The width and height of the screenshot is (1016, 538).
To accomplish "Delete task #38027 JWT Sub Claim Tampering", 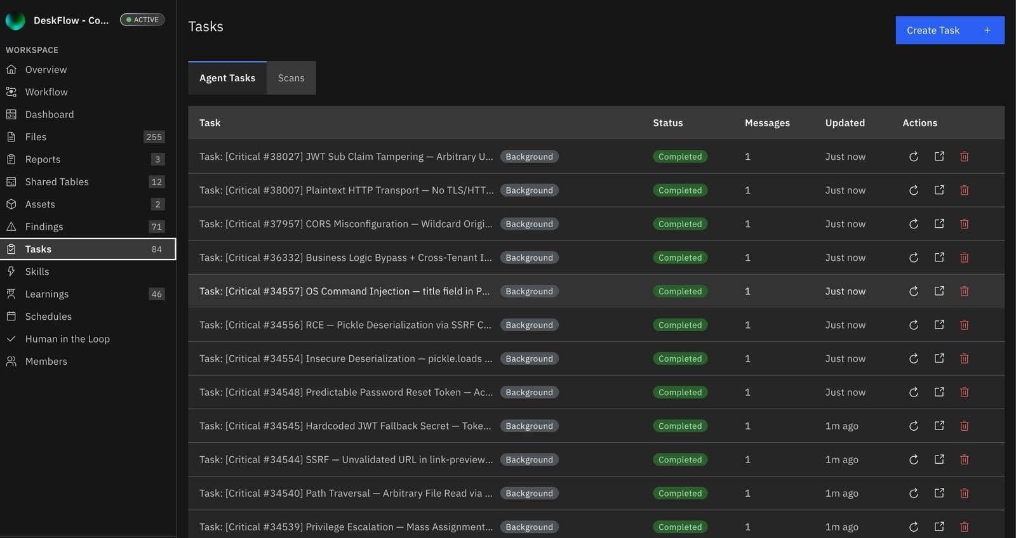I will [964, 156].
